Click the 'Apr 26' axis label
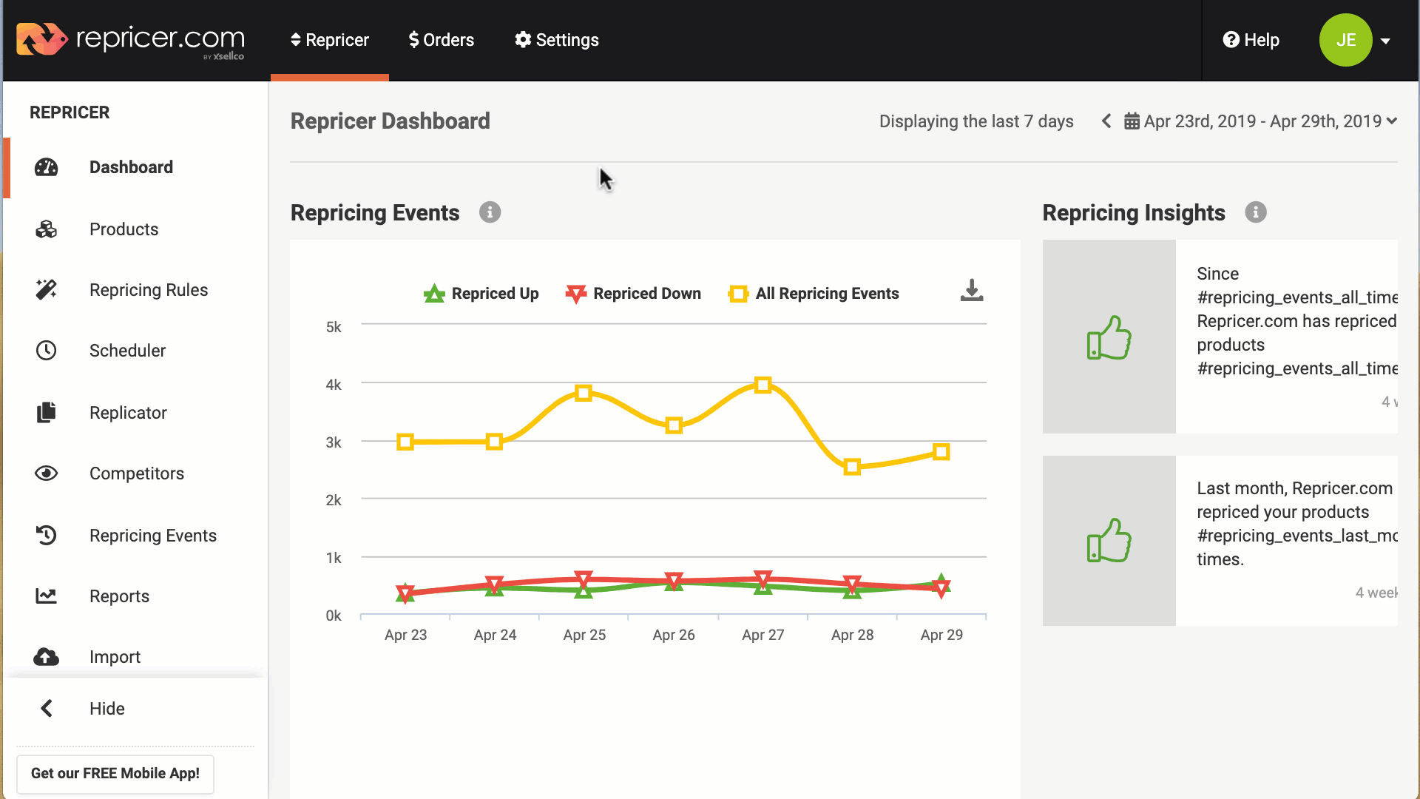This screenshot has width=1420, height=799. click(674, 635)
